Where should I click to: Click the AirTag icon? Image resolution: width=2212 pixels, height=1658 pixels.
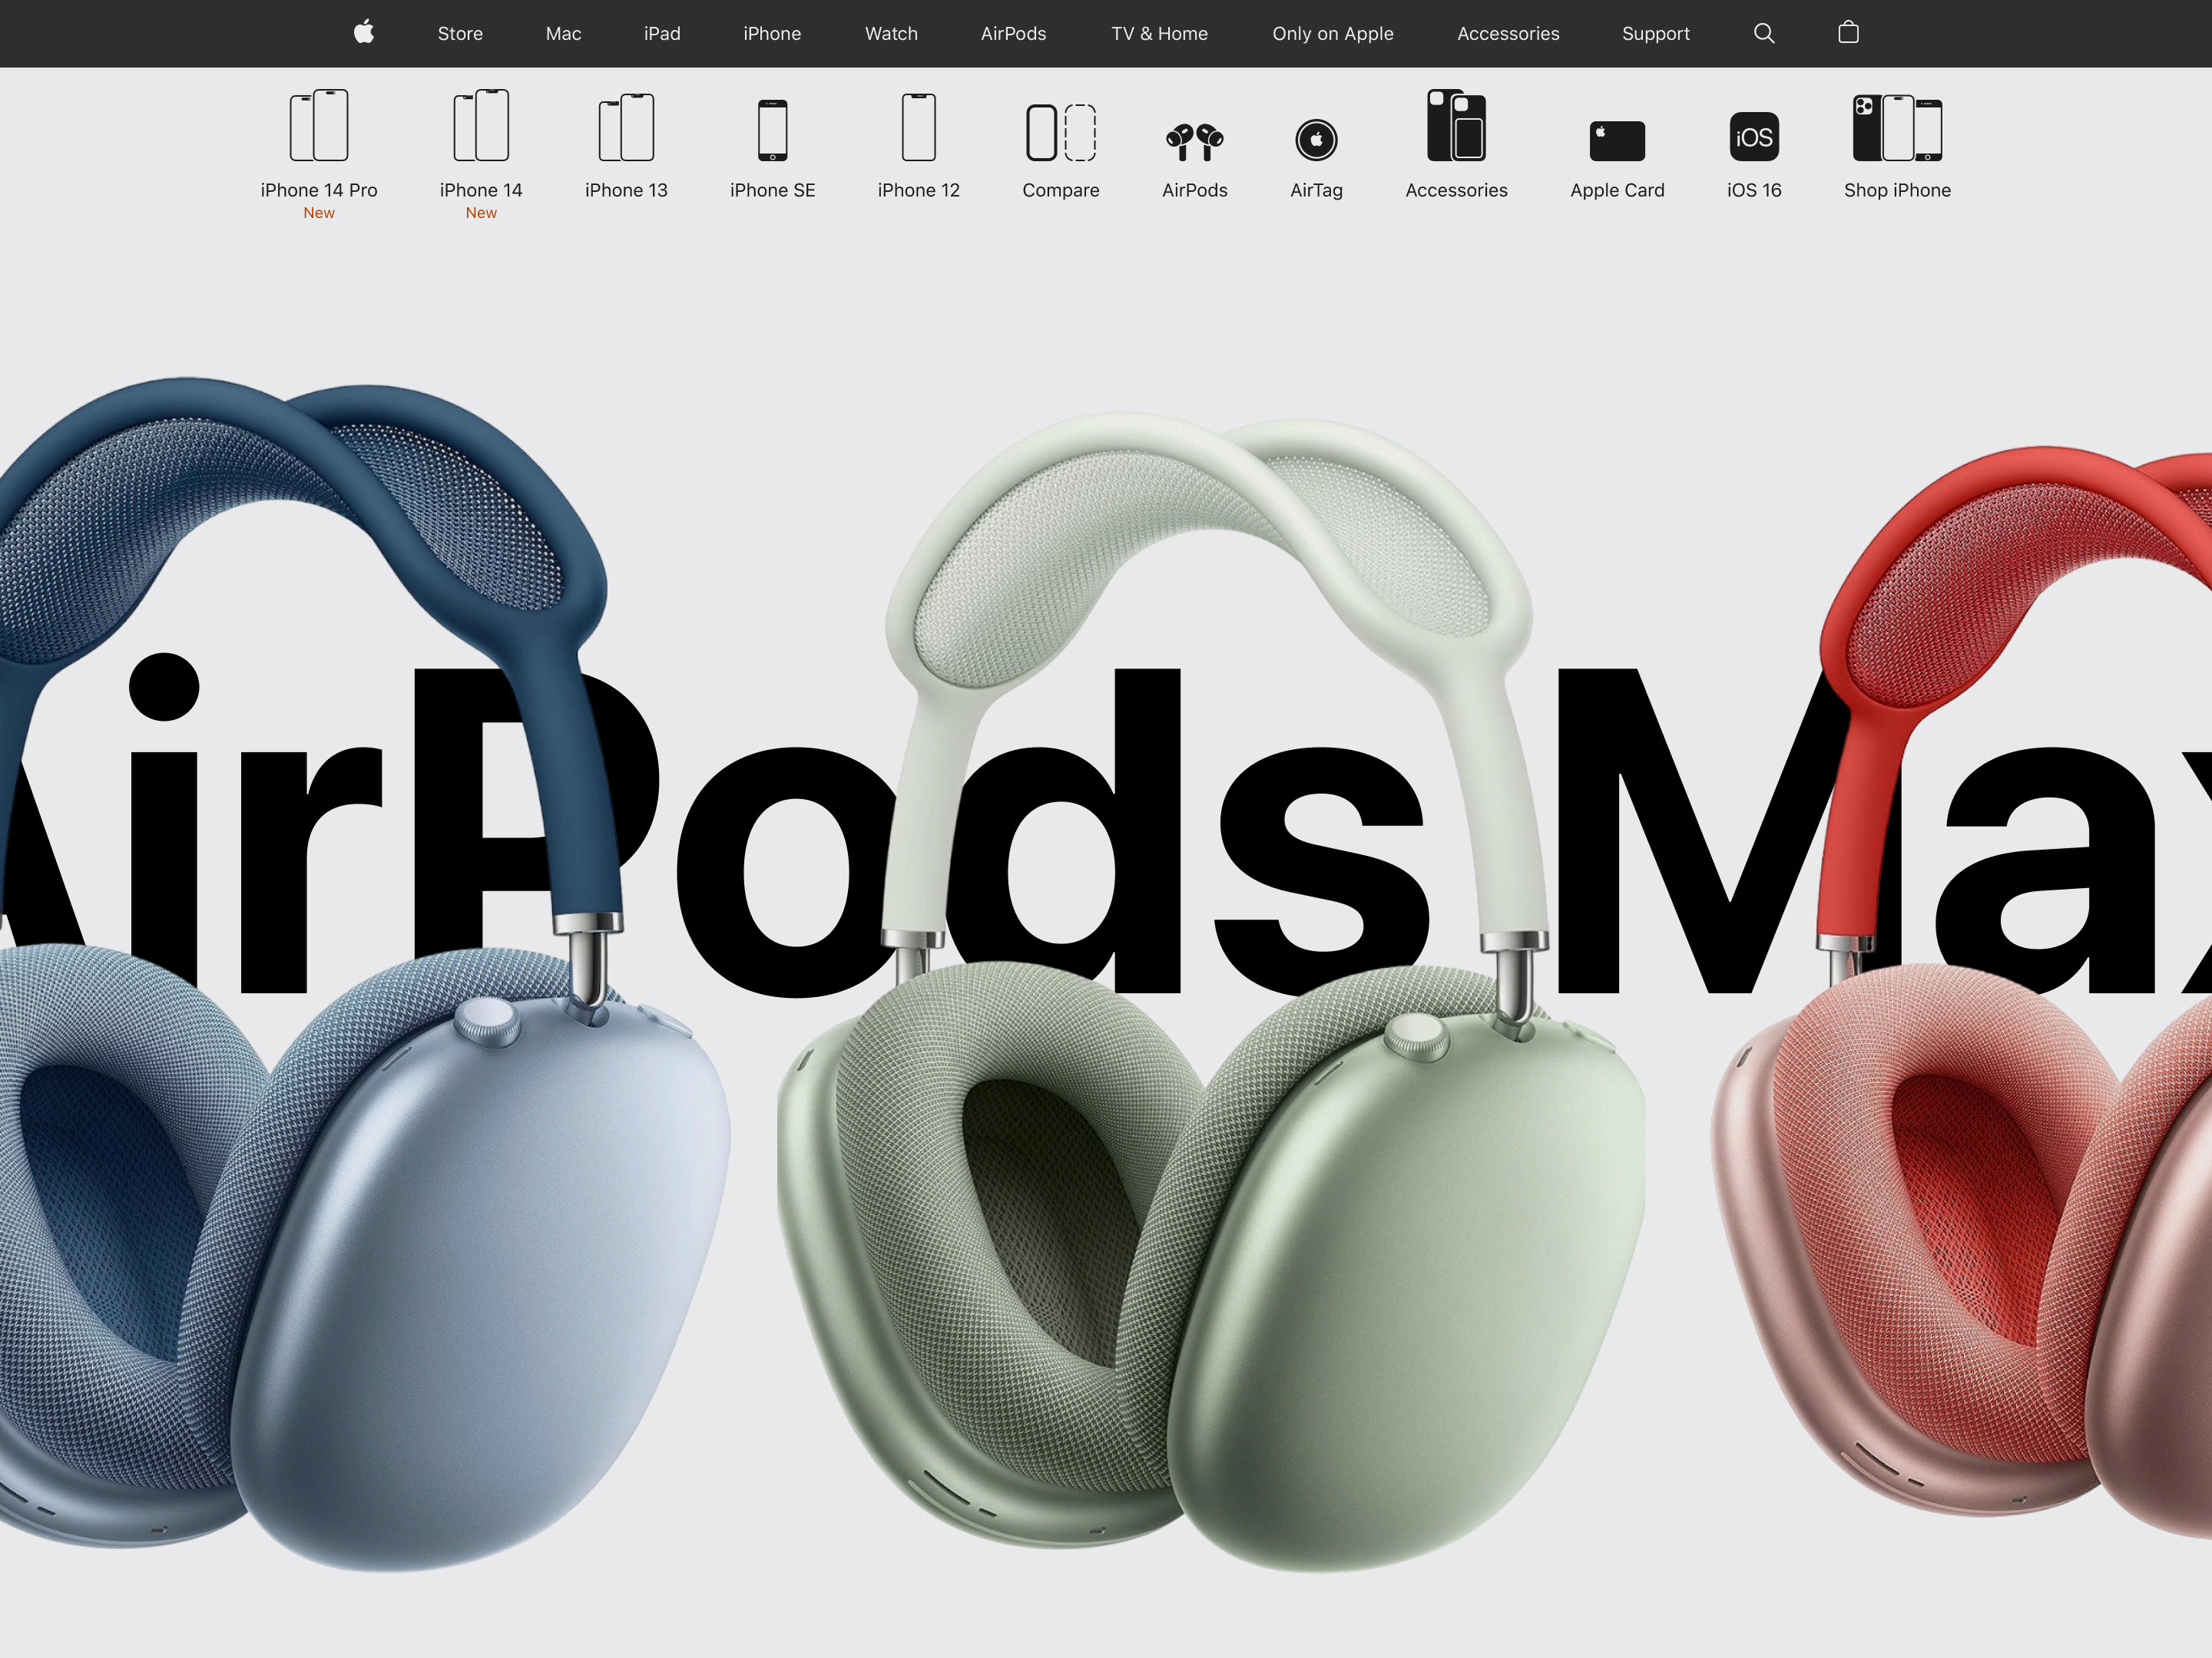1316,140
